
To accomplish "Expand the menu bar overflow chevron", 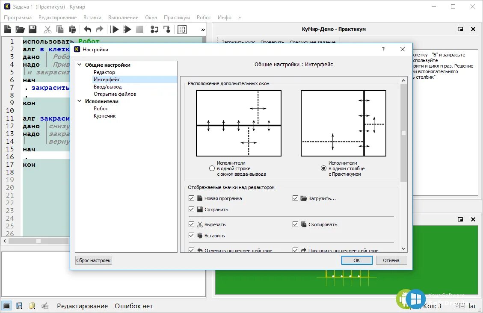I will click(239, 18).
